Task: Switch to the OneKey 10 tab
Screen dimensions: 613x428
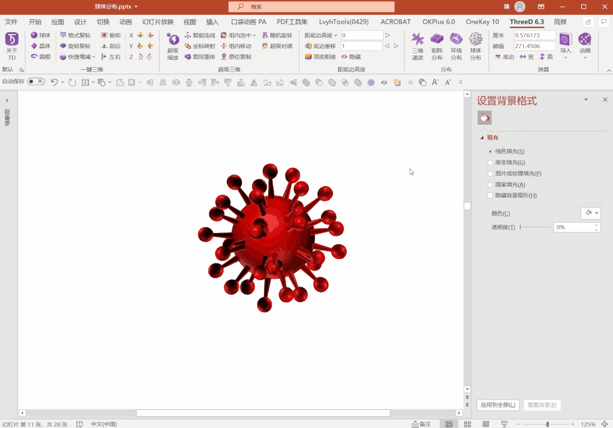Action: pyautogui.click(x=482, y=22)
